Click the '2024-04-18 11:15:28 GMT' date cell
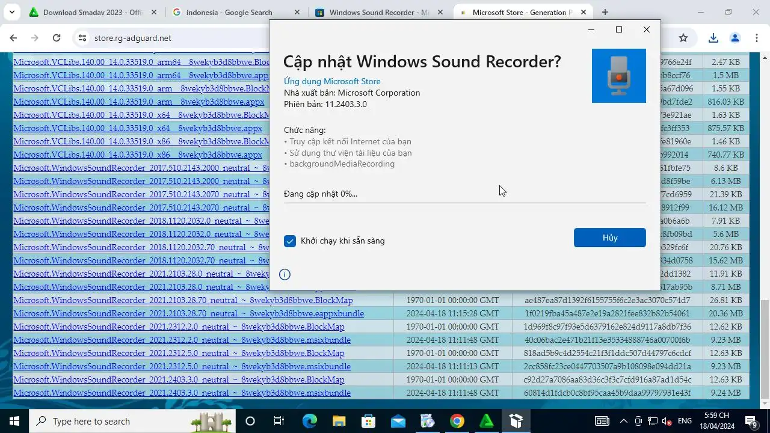The width and height of the screenshot is (770, 433). [452, 313]
